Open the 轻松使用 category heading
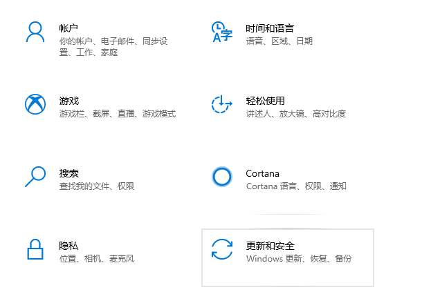The image size is (422, 292). tap(265, 101)
